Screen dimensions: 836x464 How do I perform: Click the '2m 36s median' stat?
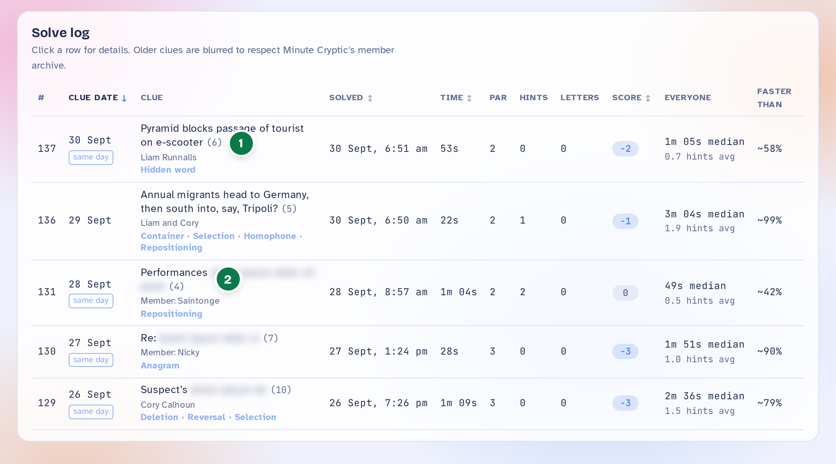705,396
